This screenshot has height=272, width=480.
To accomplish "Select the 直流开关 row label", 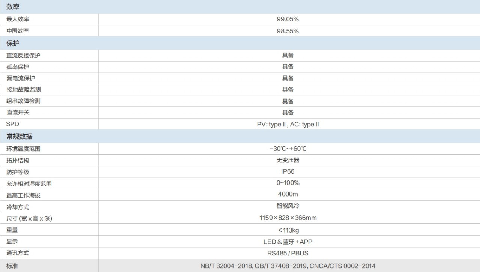I will [18, 113].
